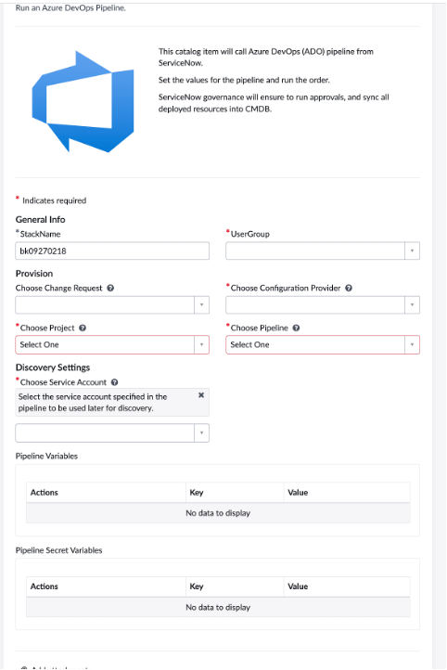
Task: Click Value header in Pipeline Secret Variables
Action: click(x=298, y=586)
